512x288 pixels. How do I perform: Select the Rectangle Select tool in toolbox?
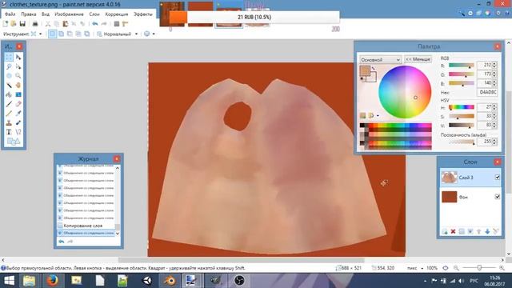tap(9, 57)
